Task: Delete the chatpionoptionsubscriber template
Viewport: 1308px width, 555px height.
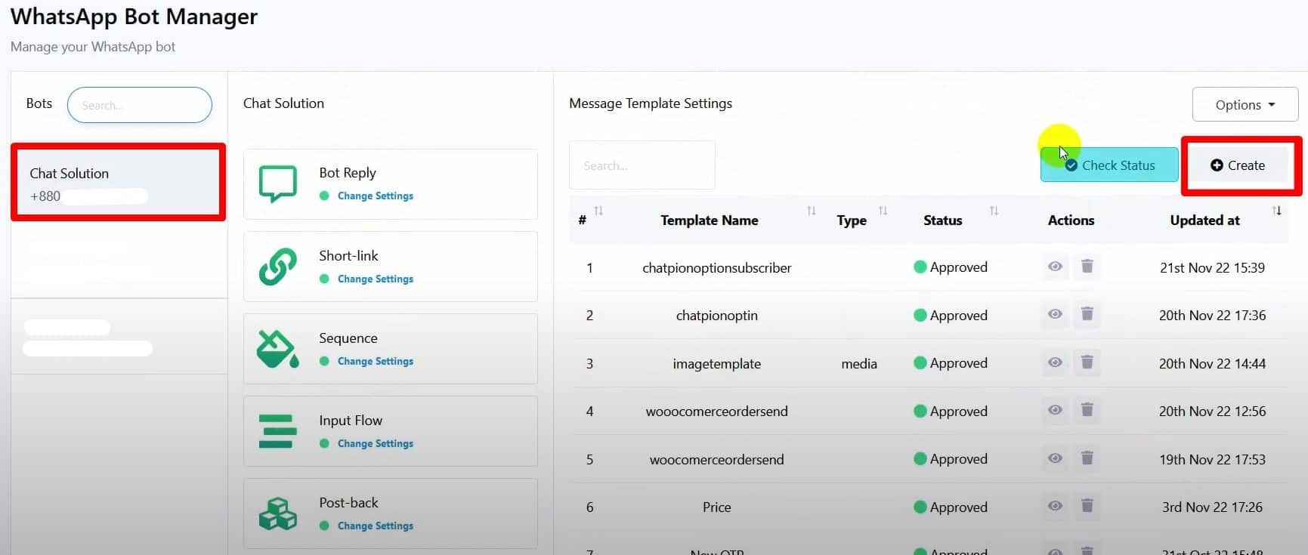Action: click(x=1087, y=267)
